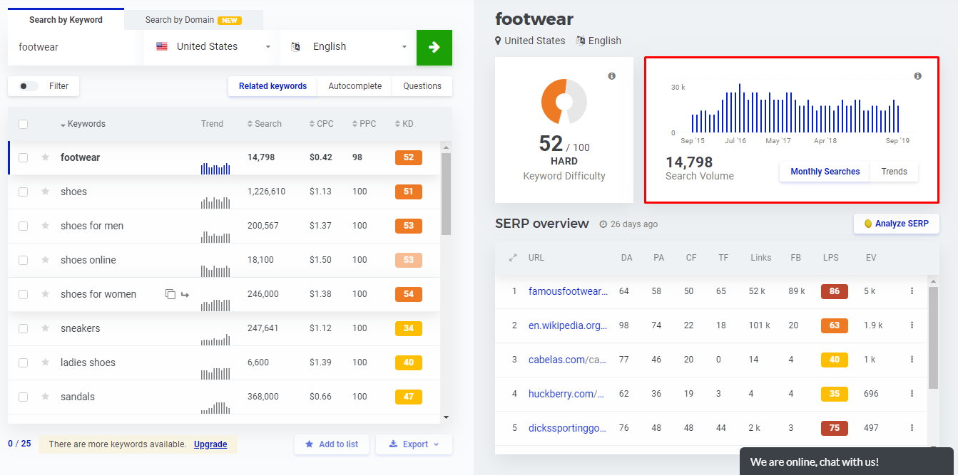
Task: Switch to Search by Domain tab
Action: point(193,20)
